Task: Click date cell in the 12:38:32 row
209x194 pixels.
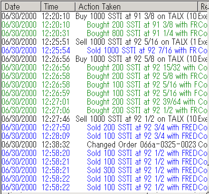Action: (19, 145)
